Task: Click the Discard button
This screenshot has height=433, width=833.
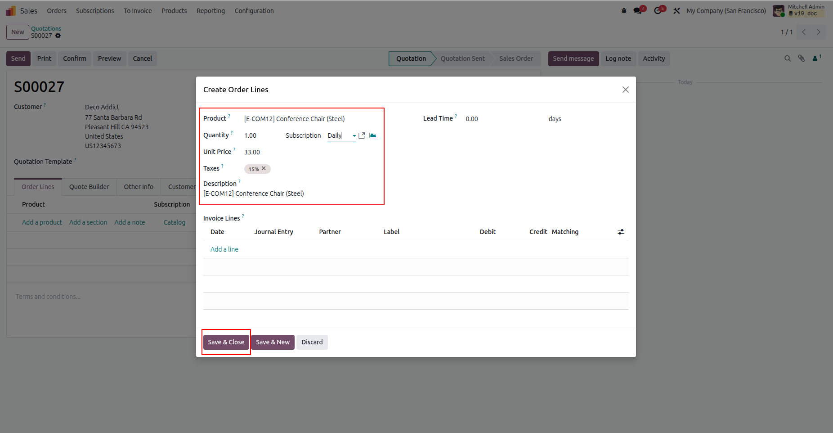Action: [312, 342]
